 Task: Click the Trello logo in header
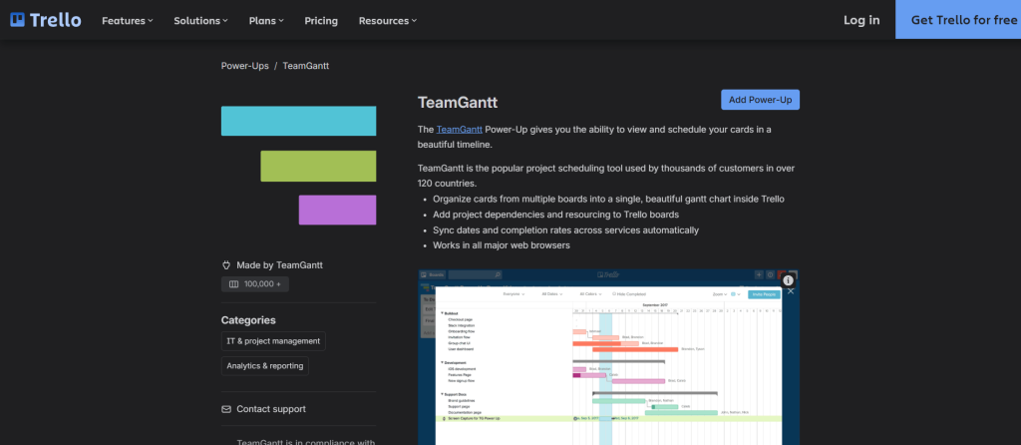coord(46,20)
